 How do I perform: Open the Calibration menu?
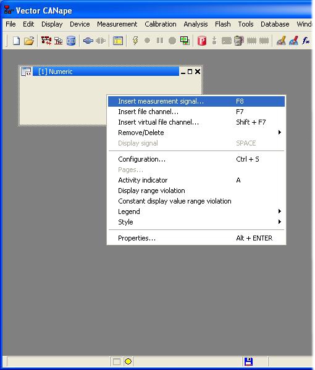161,24
